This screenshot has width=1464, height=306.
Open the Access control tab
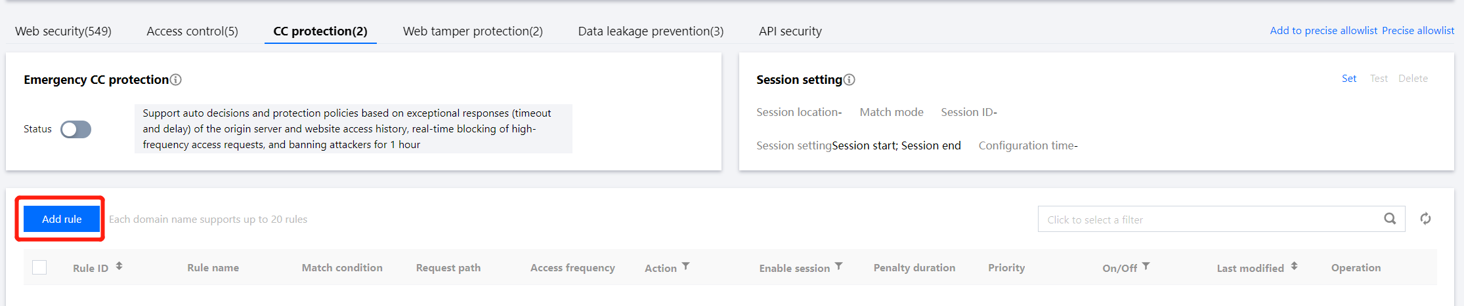pyautogui.click(x=192, y=31)
